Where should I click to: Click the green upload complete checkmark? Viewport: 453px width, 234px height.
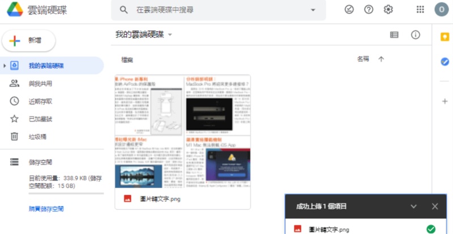click(431, 229)
